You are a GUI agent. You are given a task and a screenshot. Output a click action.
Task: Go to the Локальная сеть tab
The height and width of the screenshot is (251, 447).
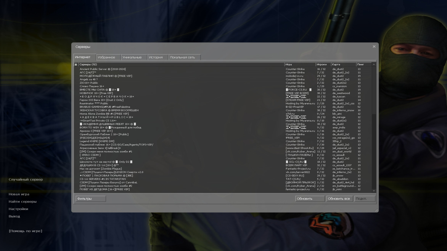pos(182,57)
